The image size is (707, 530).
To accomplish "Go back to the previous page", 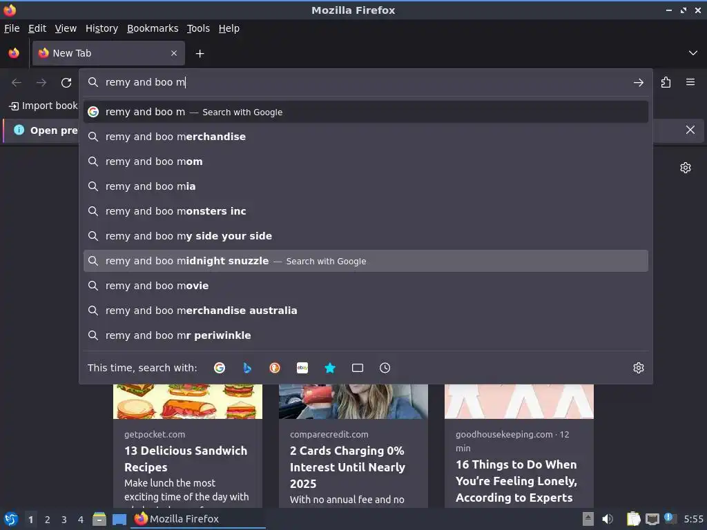I will point(17,83).
